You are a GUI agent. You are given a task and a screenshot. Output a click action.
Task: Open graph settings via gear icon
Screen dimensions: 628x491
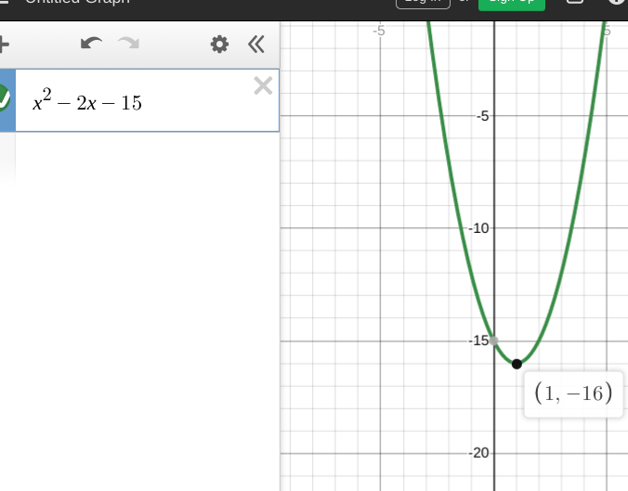coord(219,44)
